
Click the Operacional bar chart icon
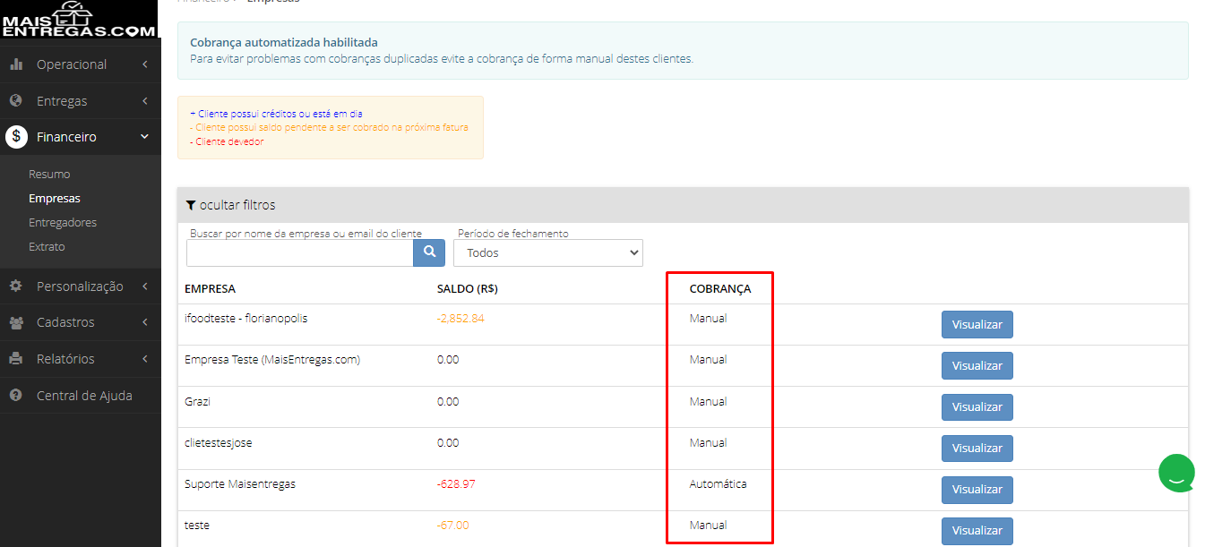point(16,64)
